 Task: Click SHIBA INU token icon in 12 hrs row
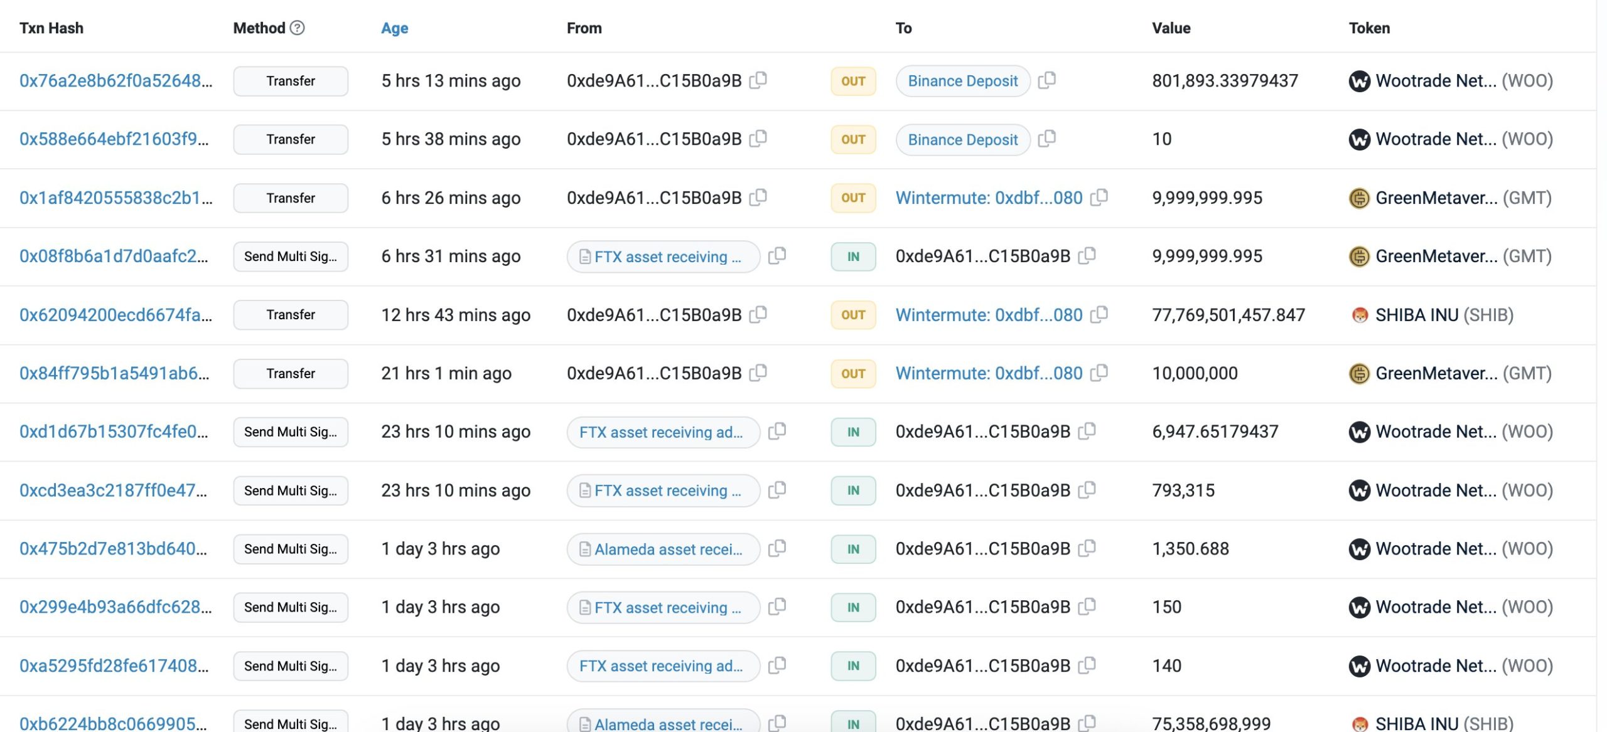click(1359, 315)
